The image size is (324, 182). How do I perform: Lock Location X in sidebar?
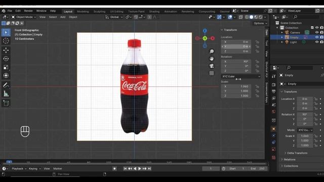tap(257, 42)
